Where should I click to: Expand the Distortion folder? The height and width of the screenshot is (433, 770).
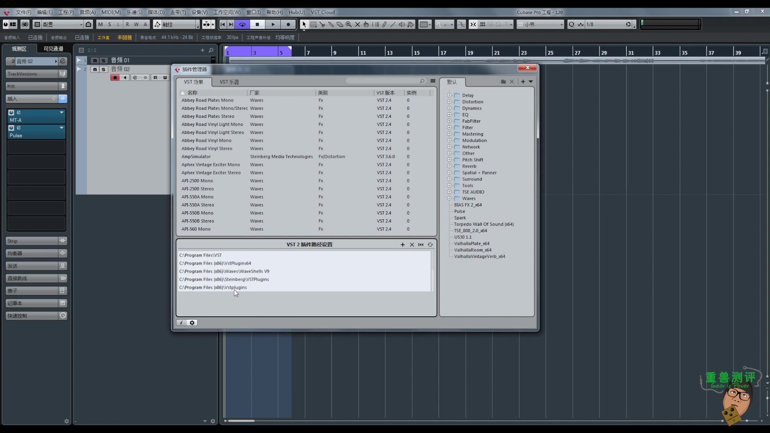pyautogui.click(x=449, y=102)
